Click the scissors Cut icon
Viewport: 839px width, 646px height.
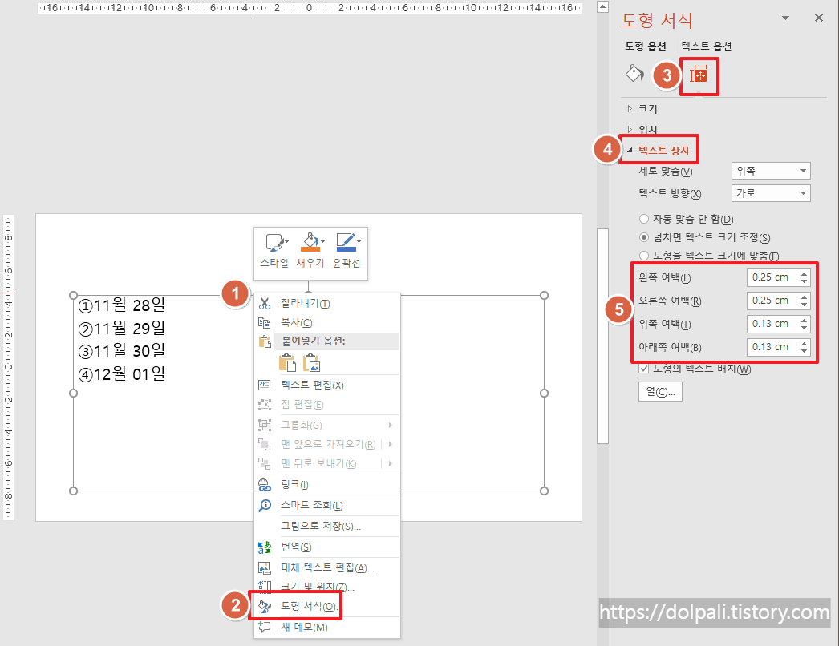click(265, 304)
